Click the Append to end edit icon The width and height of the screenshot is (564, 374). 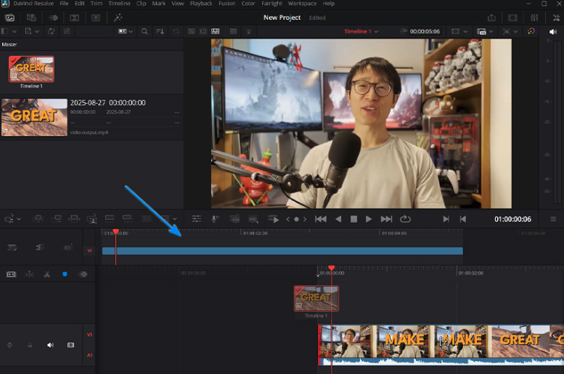click(57, 219)
